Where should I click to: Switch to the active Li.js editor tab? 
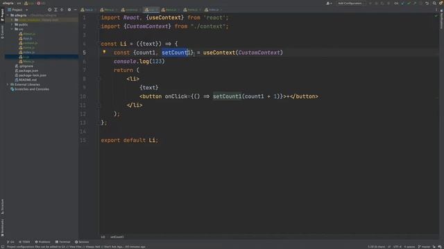[x=151, y=10]
